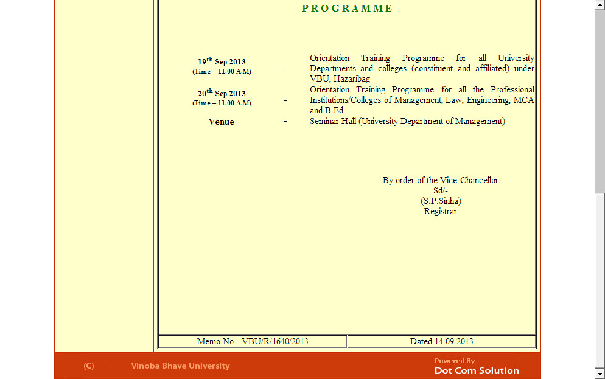Click the Memo No.- VBU/R/1640/2013 cell
This screenshot has height=379, width=605.
[x=253, y=342]
